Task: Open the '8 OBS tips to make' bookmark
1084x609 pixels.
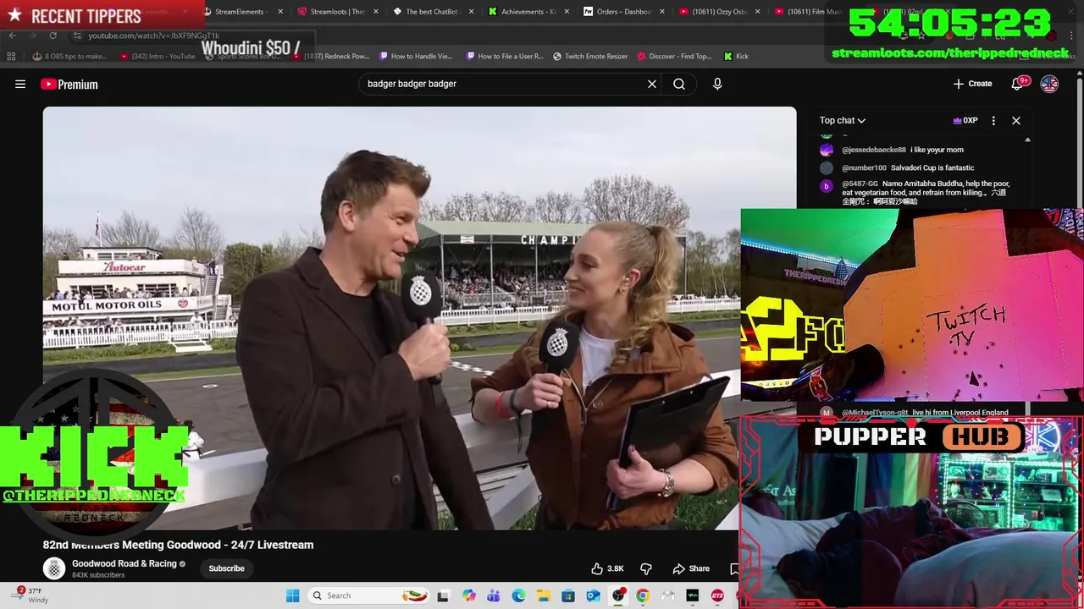Action: pyautogui.click(x=69, y=56)
